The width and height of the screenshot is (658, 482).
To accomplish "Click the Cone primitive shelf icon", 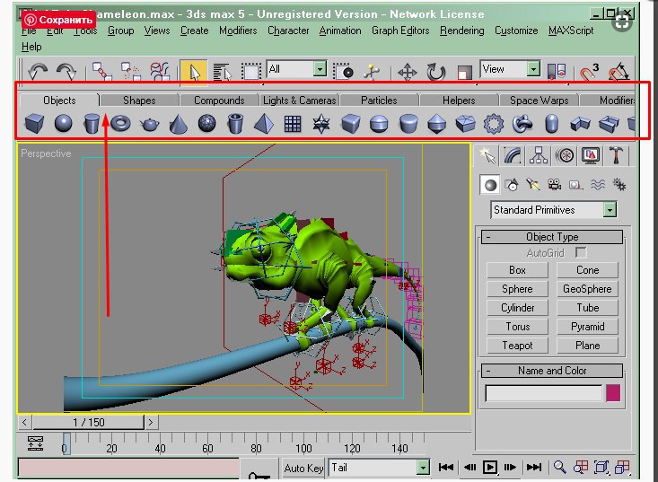I will coord(178,124).
